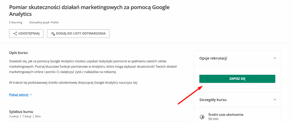Click the E-learning course type label
293x122 pixels.
pyautogui.click(x=16, y=22)
